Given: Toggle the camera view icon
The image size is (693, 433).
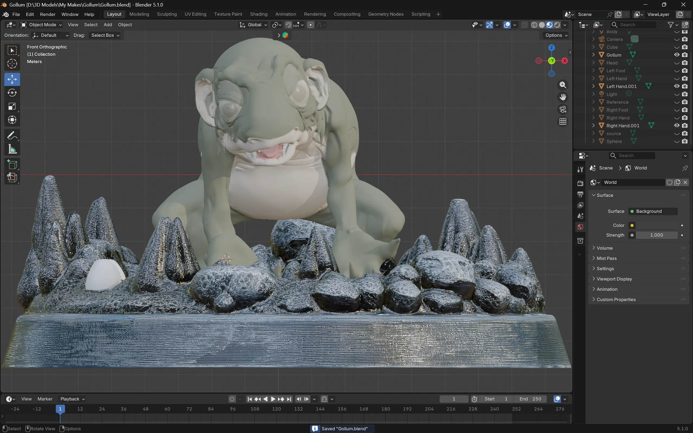Looking at the screenshot, I should [563, 109].
